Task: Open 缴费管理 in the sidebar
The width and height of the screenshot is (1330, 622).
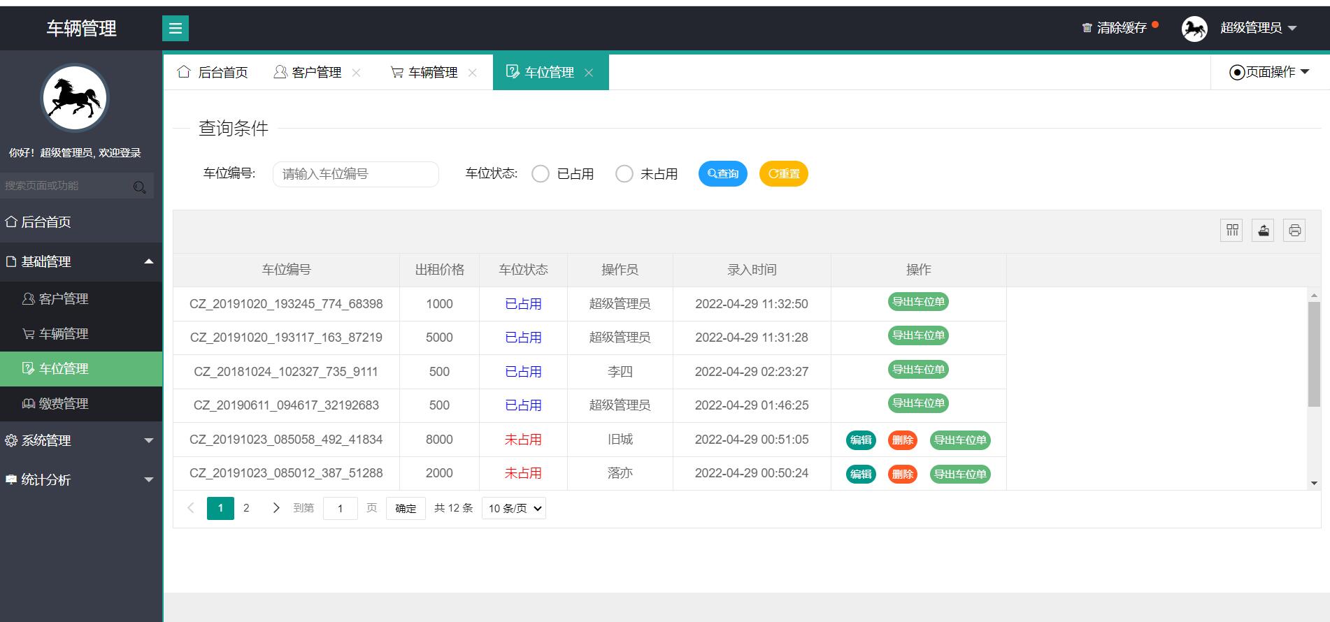Action: (81, 404)
